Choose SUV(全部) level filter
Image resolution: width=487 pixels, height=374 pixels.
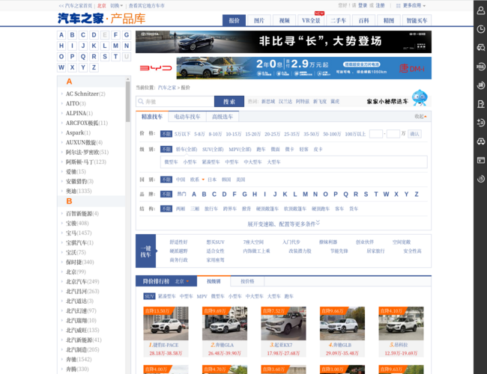tap(213, 150)
